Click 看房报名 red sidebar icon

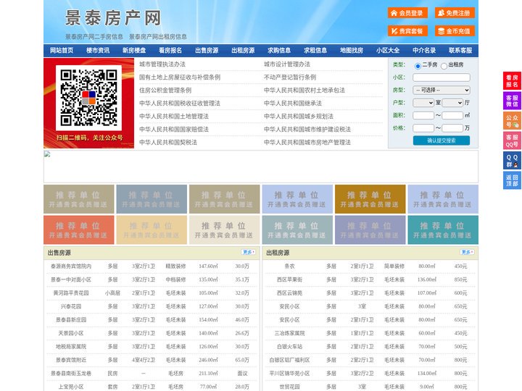[512, 81]
